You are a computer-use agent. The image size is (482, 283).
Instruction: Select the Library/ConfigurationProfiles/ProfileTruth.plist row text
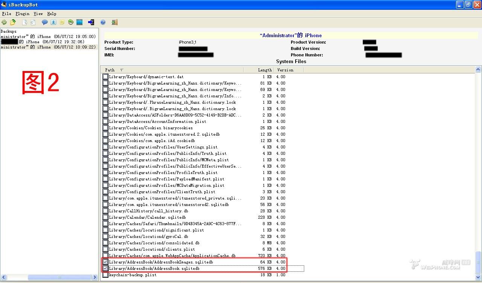(x=163, y=173)
